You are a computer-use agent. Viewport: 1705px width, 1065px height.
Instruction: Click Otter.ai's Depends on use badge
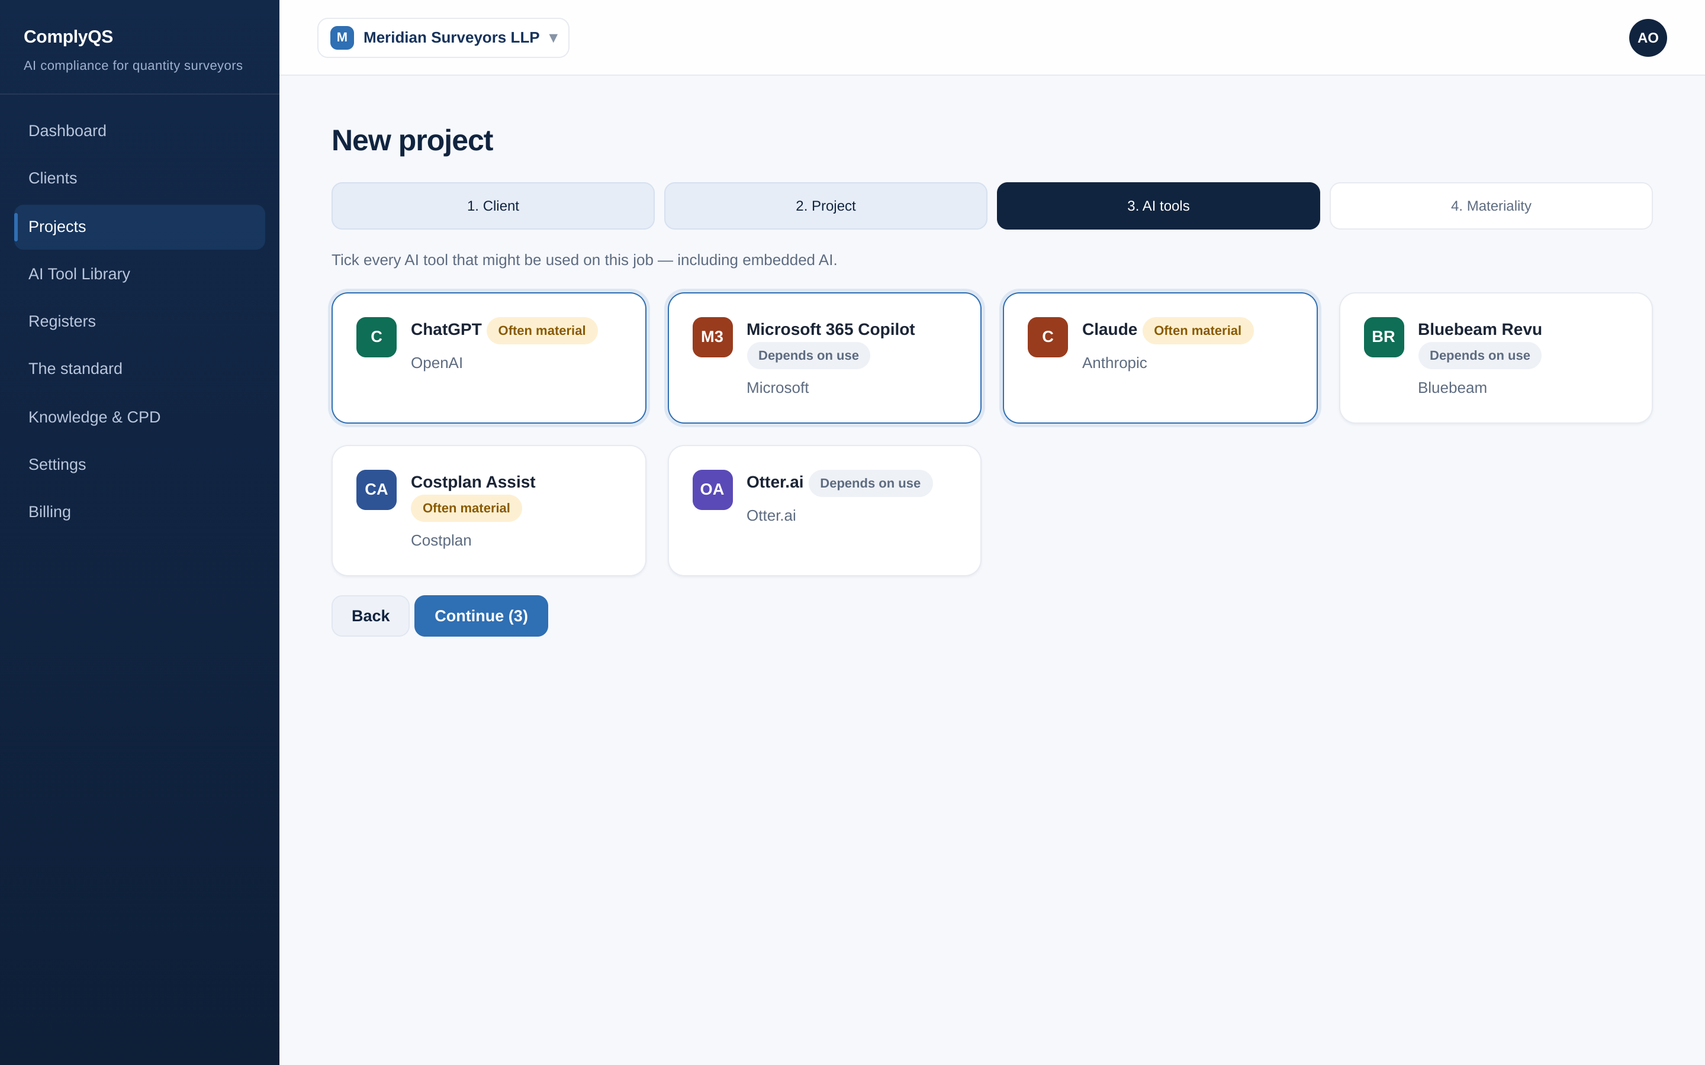point(870,483)
